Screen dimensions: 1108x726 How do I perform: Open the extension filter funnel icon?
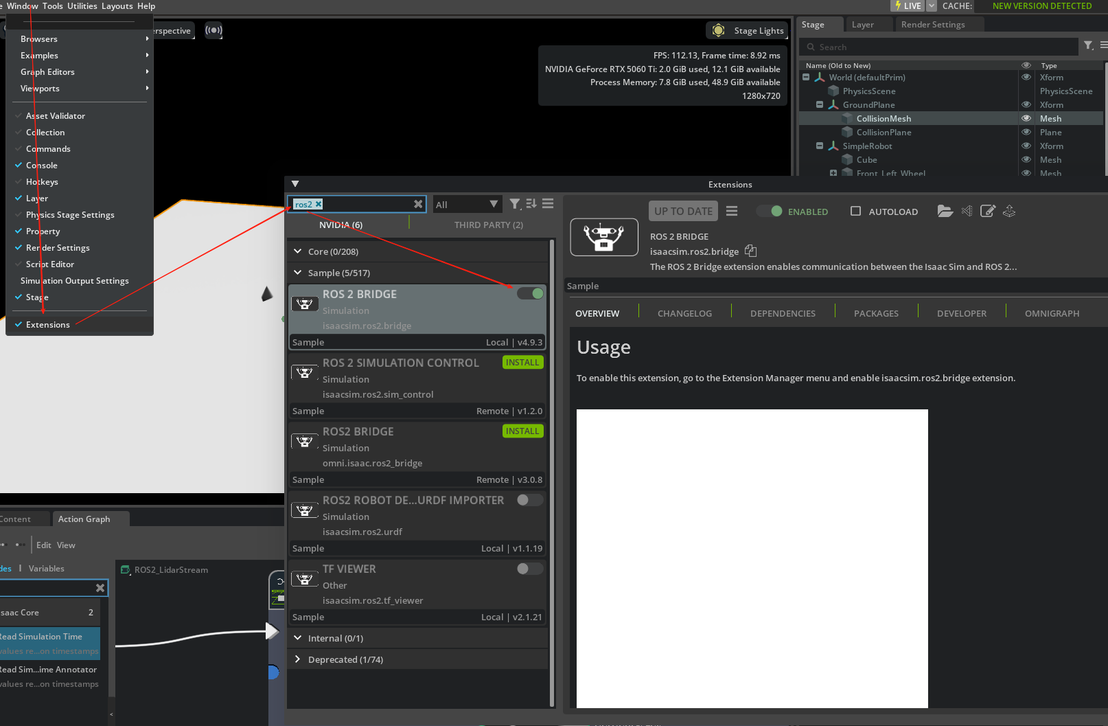[515, 204]
